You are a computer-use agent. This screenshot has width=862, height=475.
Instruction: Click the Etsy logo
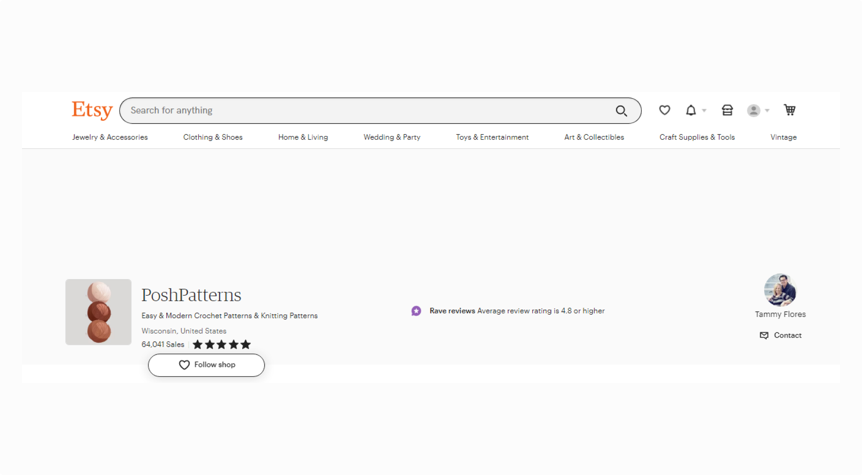click(92, 110)
